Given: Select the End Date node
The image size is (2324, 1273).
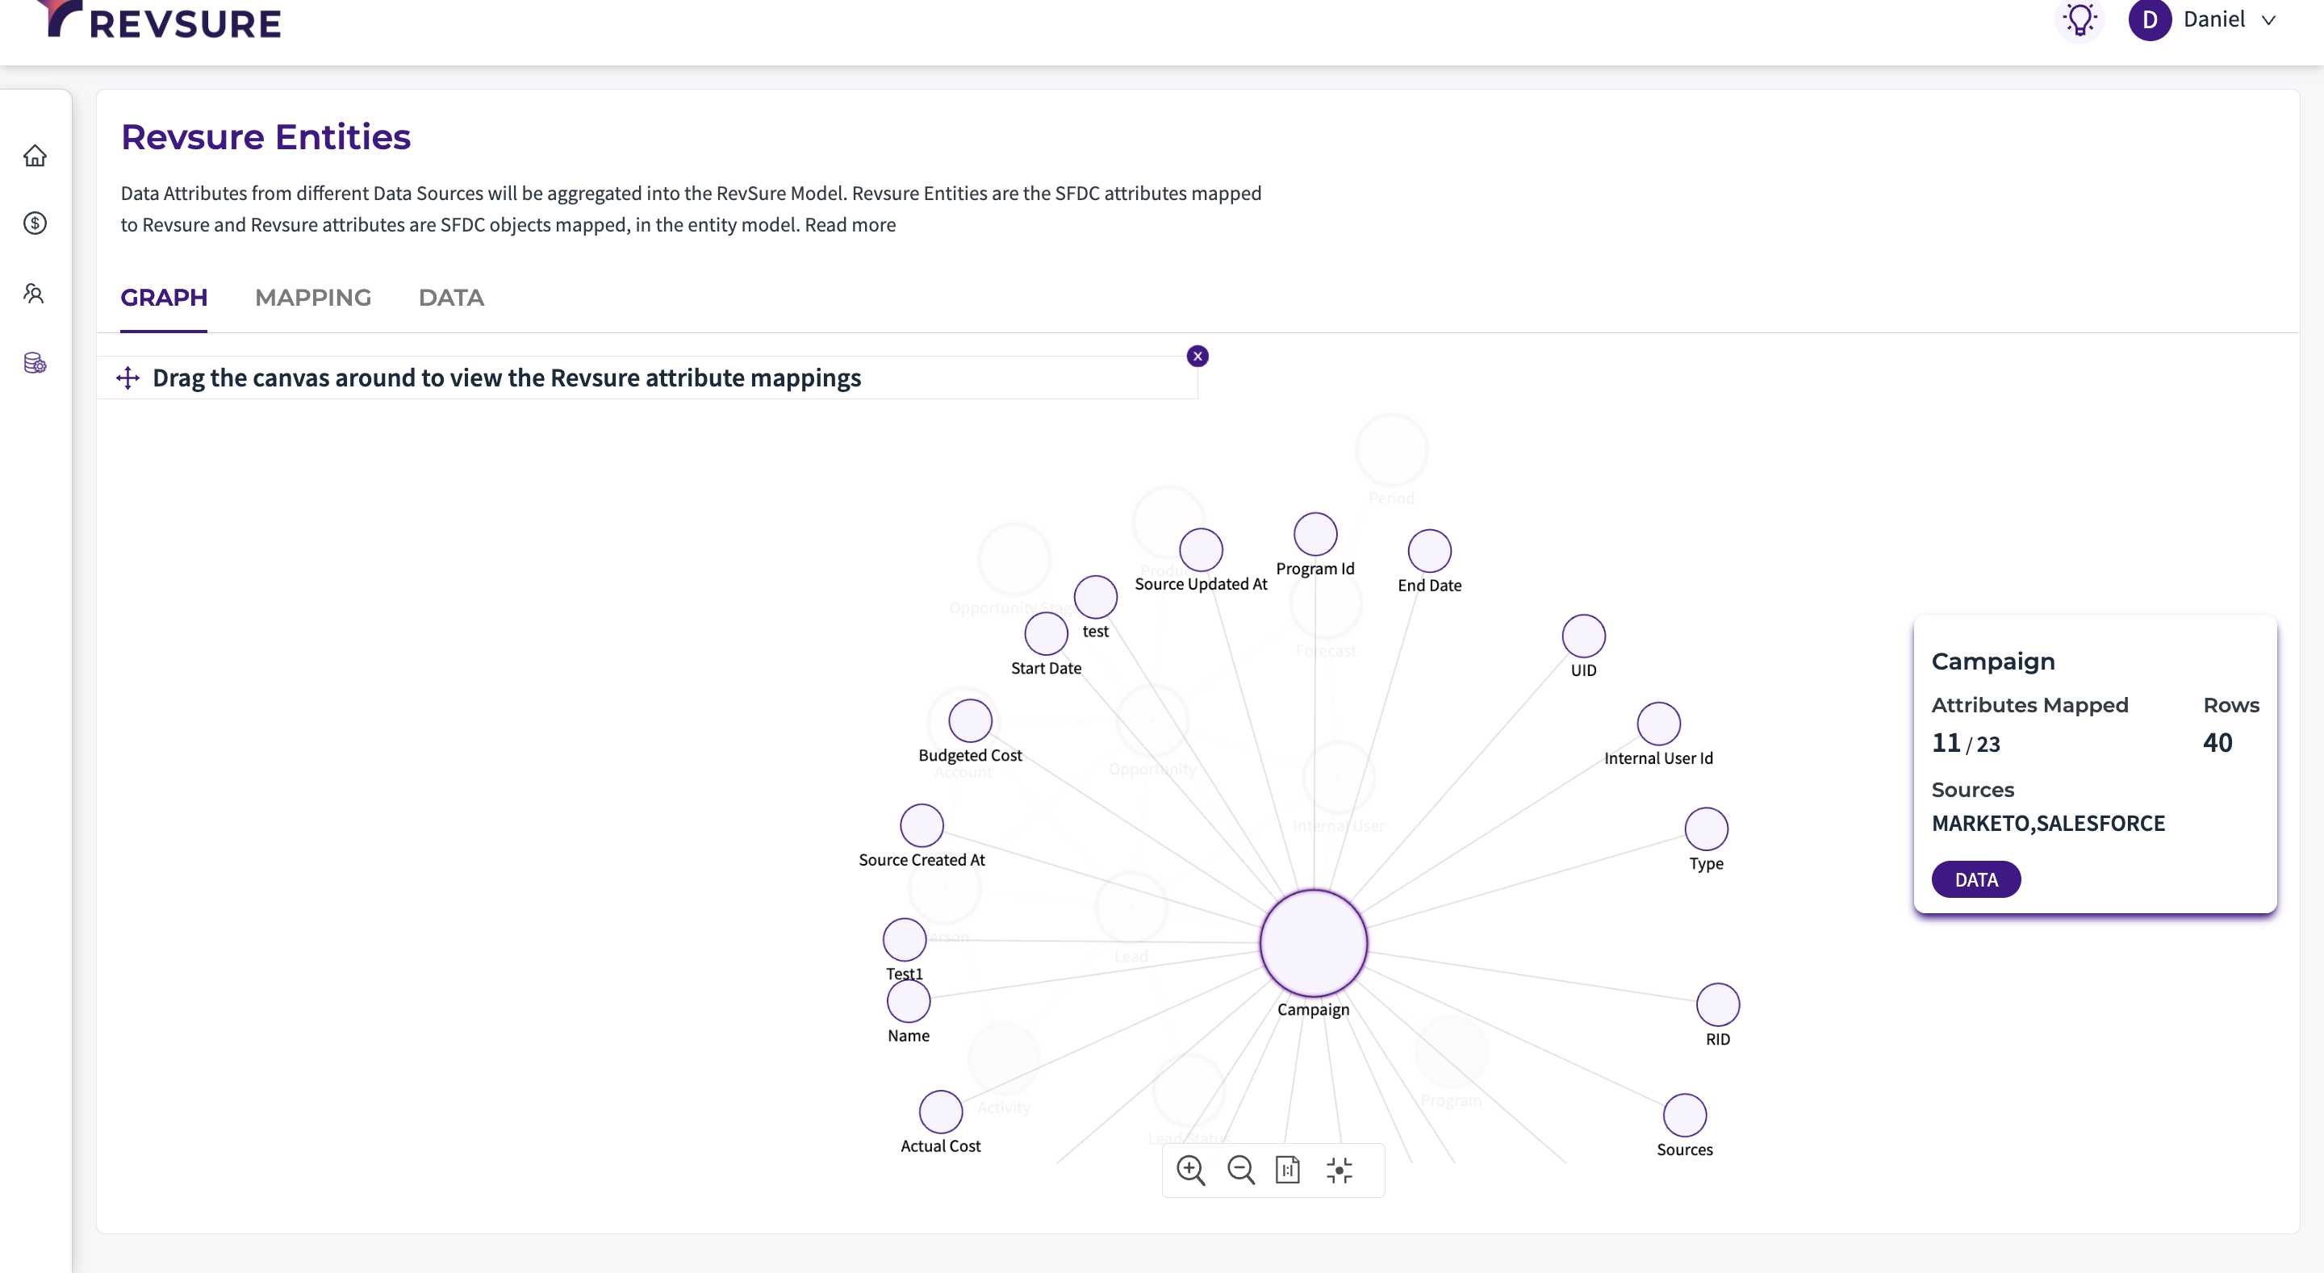Looking at the screenshot, I should (1430, 551).
